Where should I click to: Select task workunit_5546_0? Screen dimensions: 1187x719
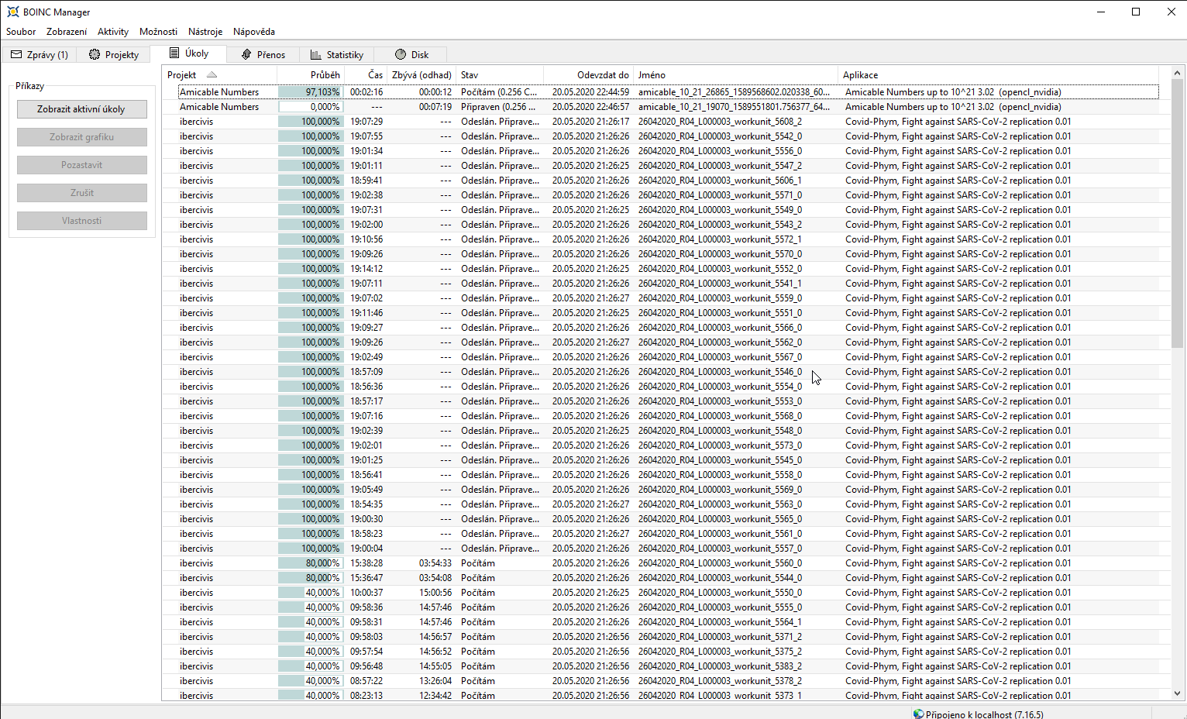point(720,372)
